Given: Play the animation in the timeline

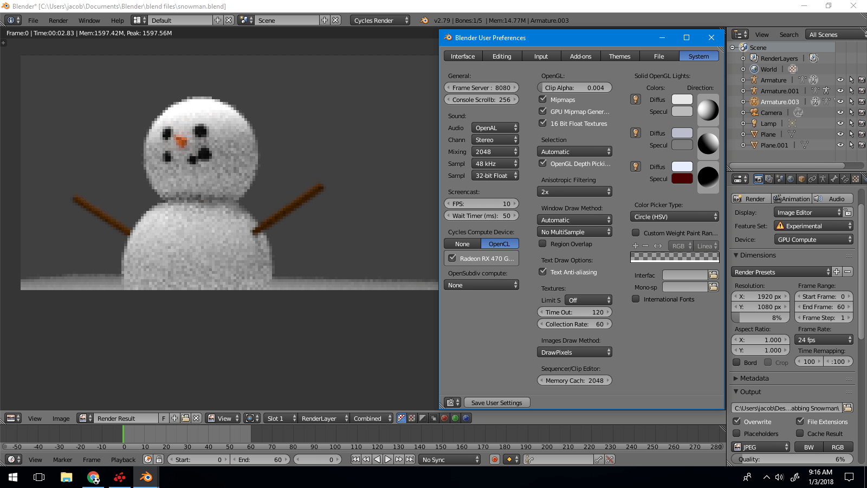Looking at the screenshot, I should 388,459.
